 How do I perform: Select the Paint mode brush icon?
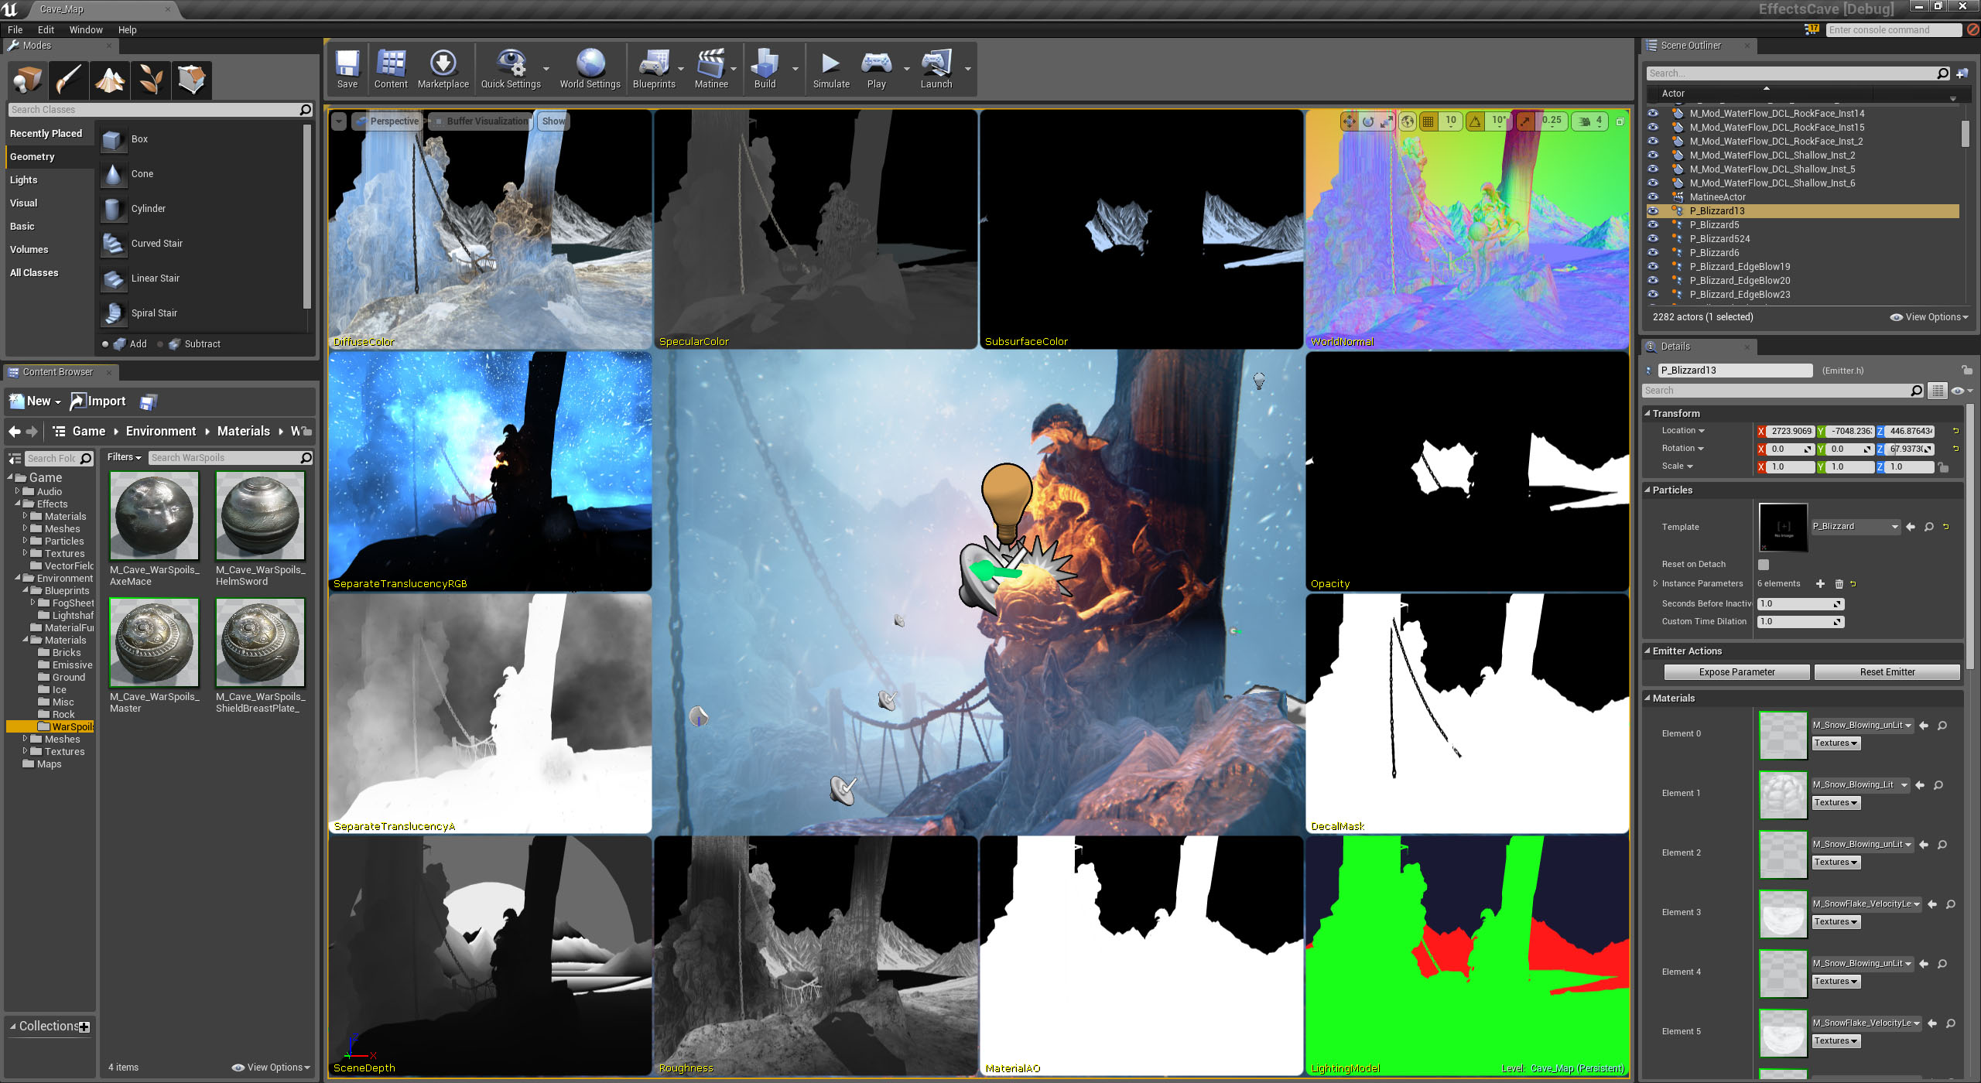[68, 79]
